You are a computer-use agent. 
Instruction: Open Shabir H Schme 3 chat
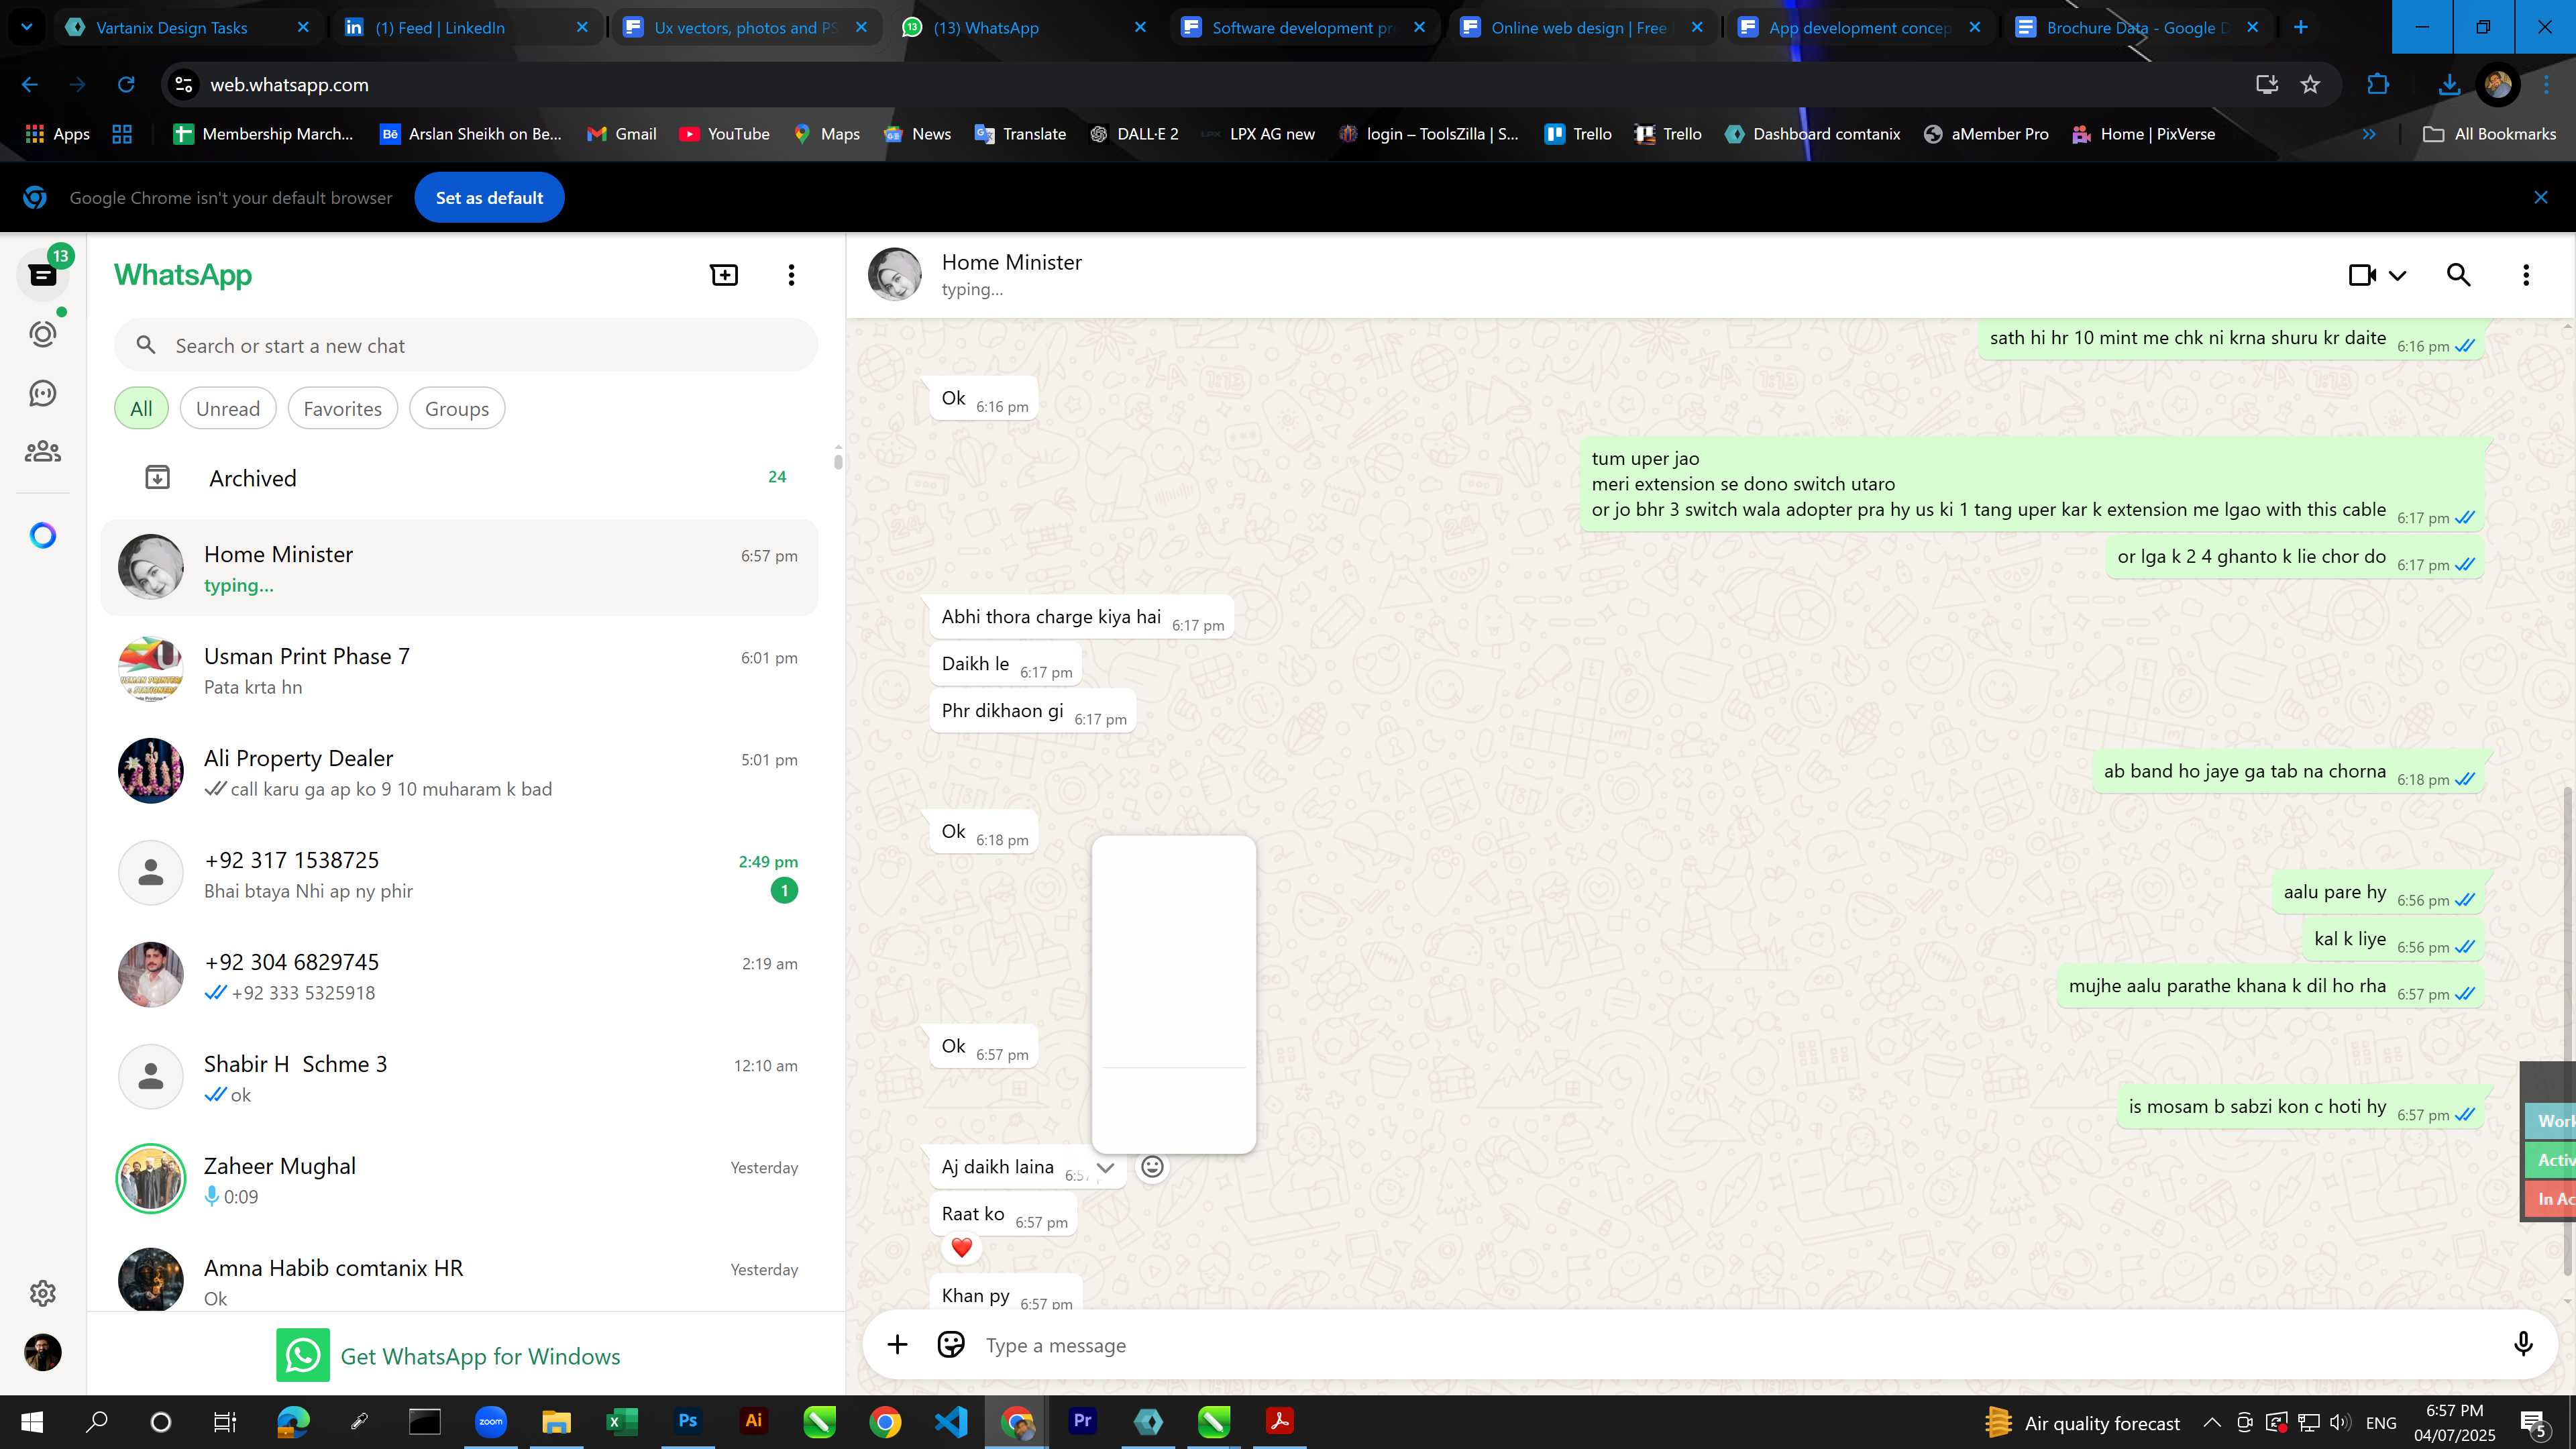click(x=460, y=1078)
